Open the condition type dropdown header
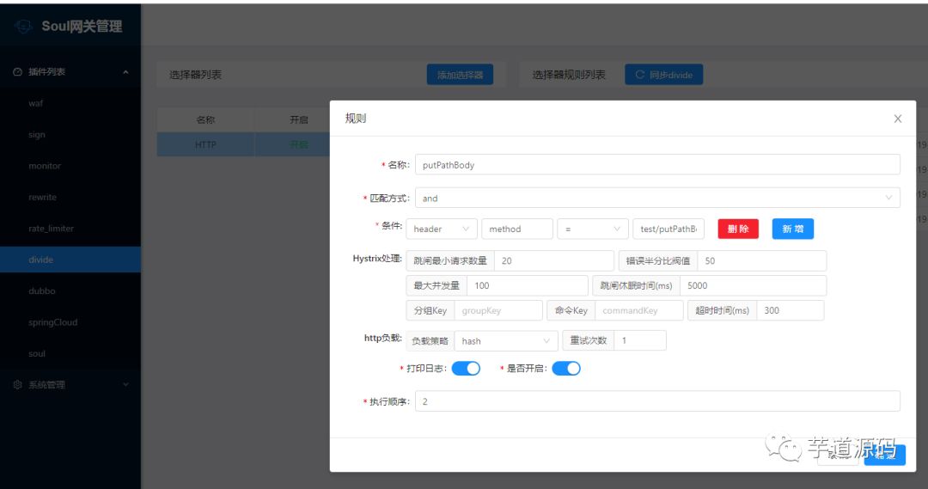 [x=442, y=229]
